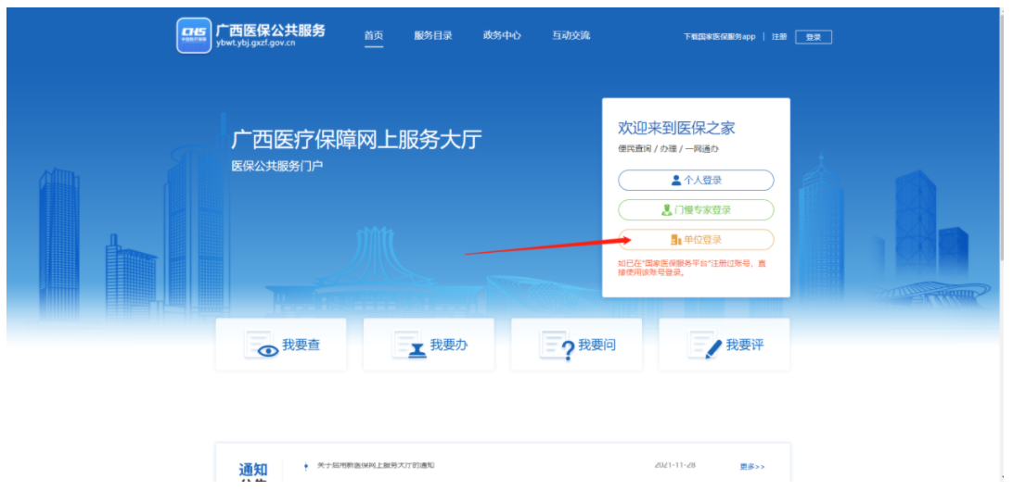Click the 注册 link in the header
This screenshot has height=503, width=1013.
pyautogui.click(x=779, y=37)
